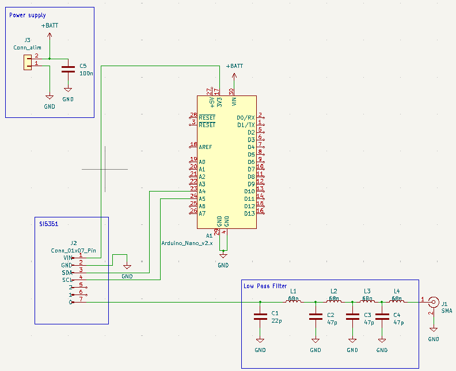Click the D1/TX pin label
The height and width of the screenshot is (371, 456).
[246, 125]
